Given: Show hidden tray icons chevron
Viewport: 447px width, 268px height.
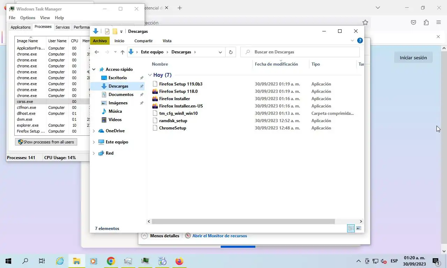Looking at the screenshot, I should (x=358, y=261).
